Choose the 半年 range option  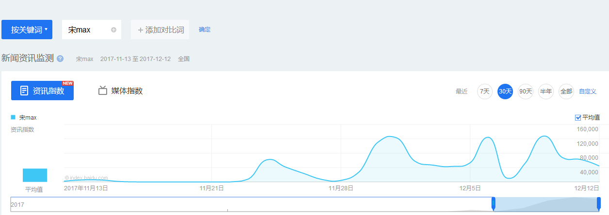(x=546, y=91)
